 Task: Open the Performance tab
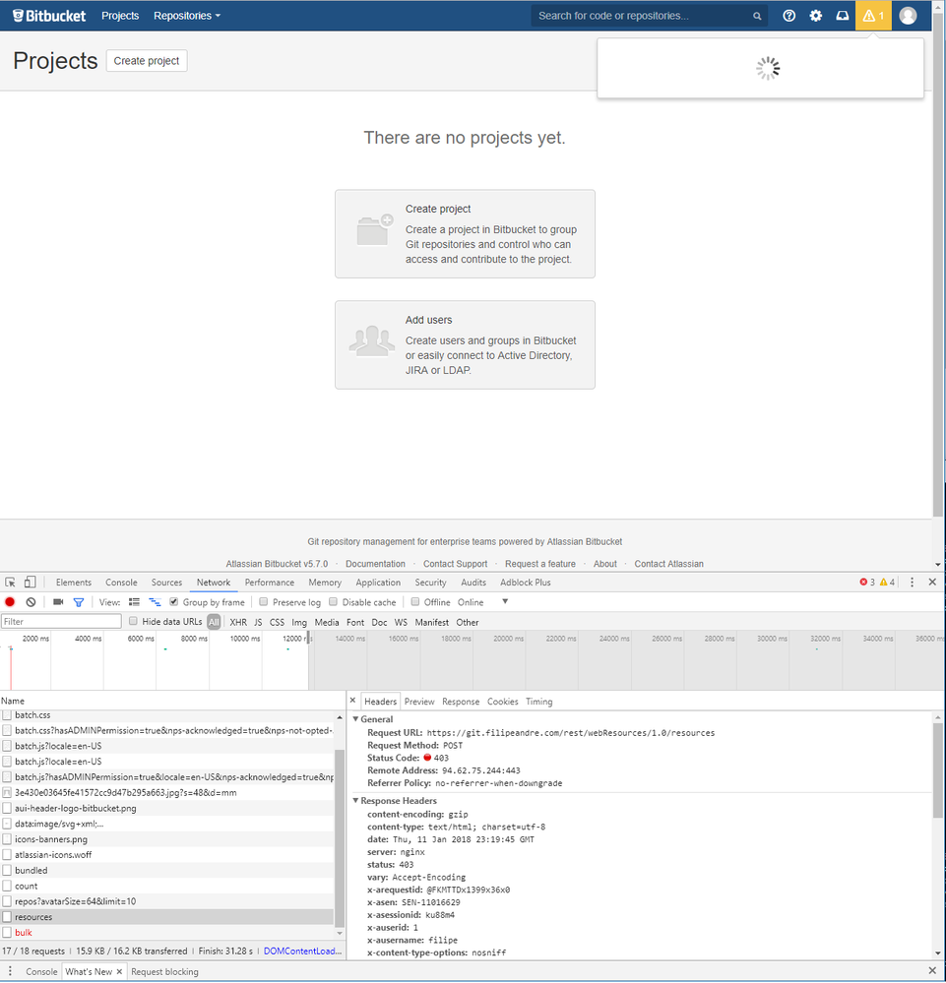[269, 583]
